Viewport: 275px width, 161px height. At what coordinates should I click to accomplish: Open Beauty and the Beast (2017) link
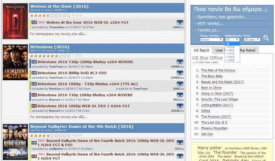(x=223, y=82)
